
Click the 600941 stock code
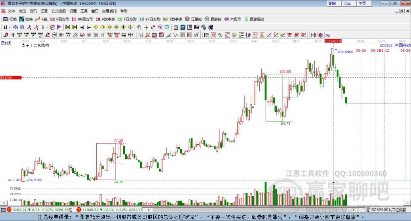coord(387,46)
